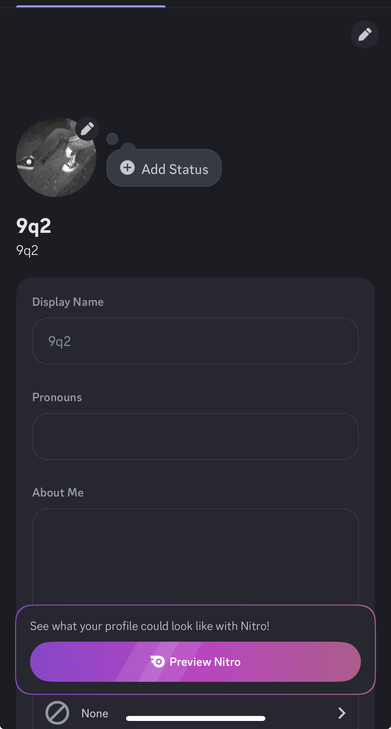Tap the Nitro logo icon in the preview button
This screenshot has width=391, height=729.
[x=157, y=661]
